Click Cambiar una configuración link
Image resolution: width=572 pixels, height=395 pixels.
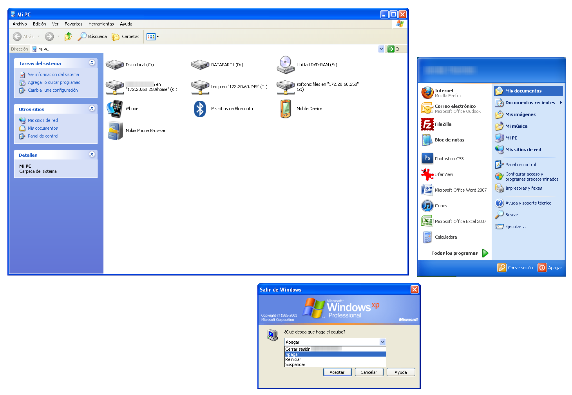[x=53, y=90]
